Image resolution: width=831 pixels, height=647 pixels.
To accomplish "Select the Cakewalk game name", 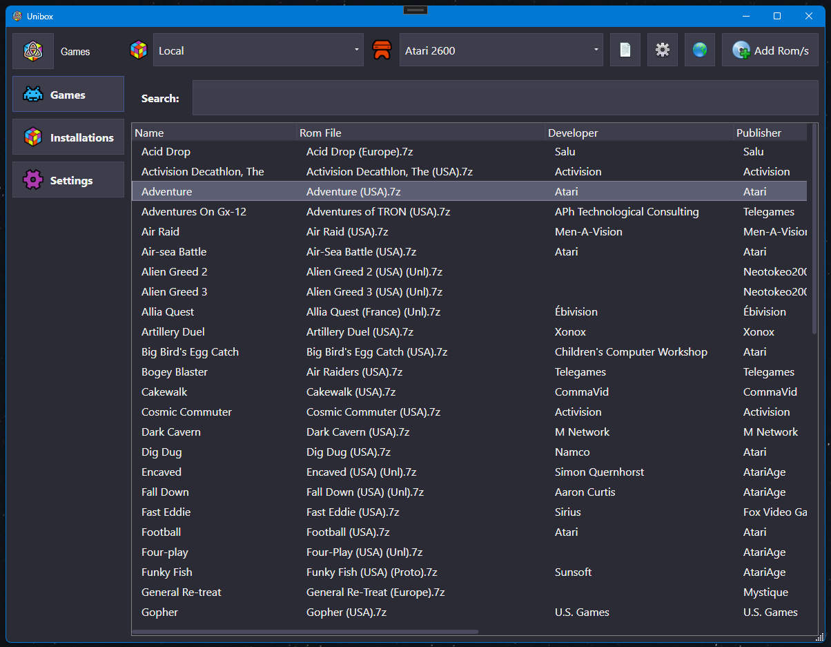I will pyautogui.click(x=164, y=392).
